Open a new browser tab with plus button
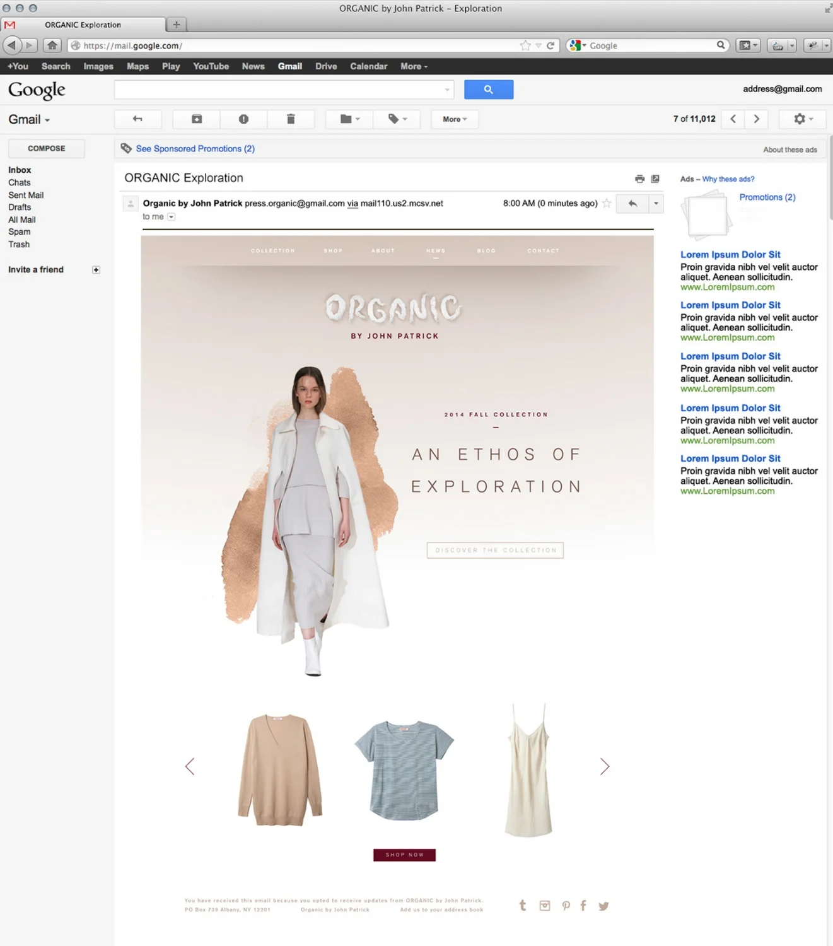 (x=177, y=25)
